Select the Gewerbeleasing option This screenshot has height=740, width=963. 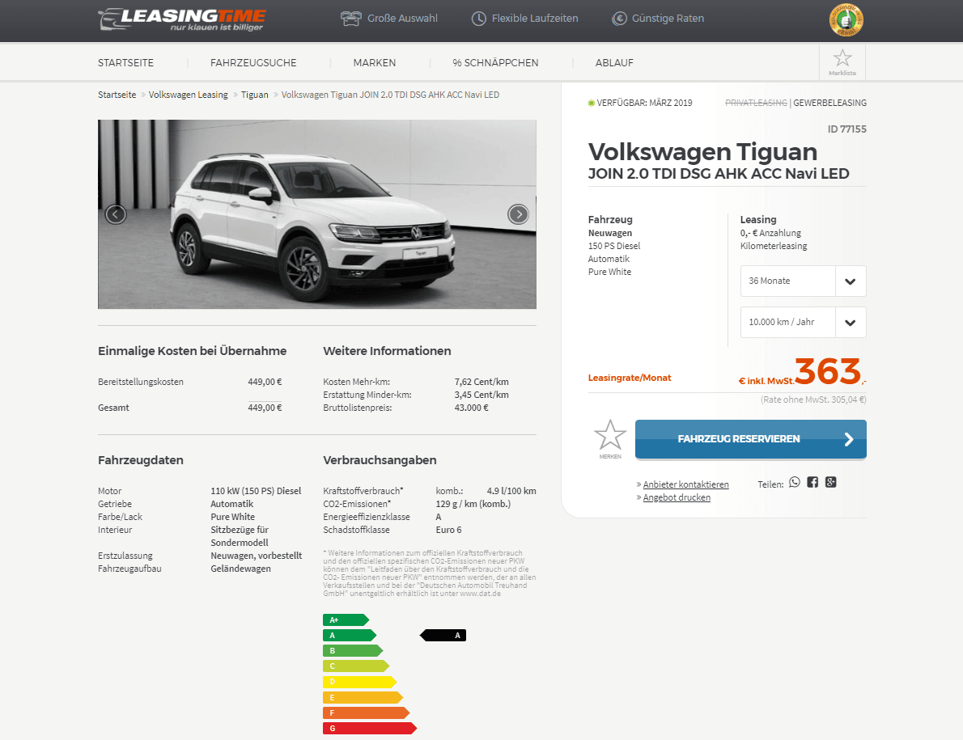click(829, 103)
